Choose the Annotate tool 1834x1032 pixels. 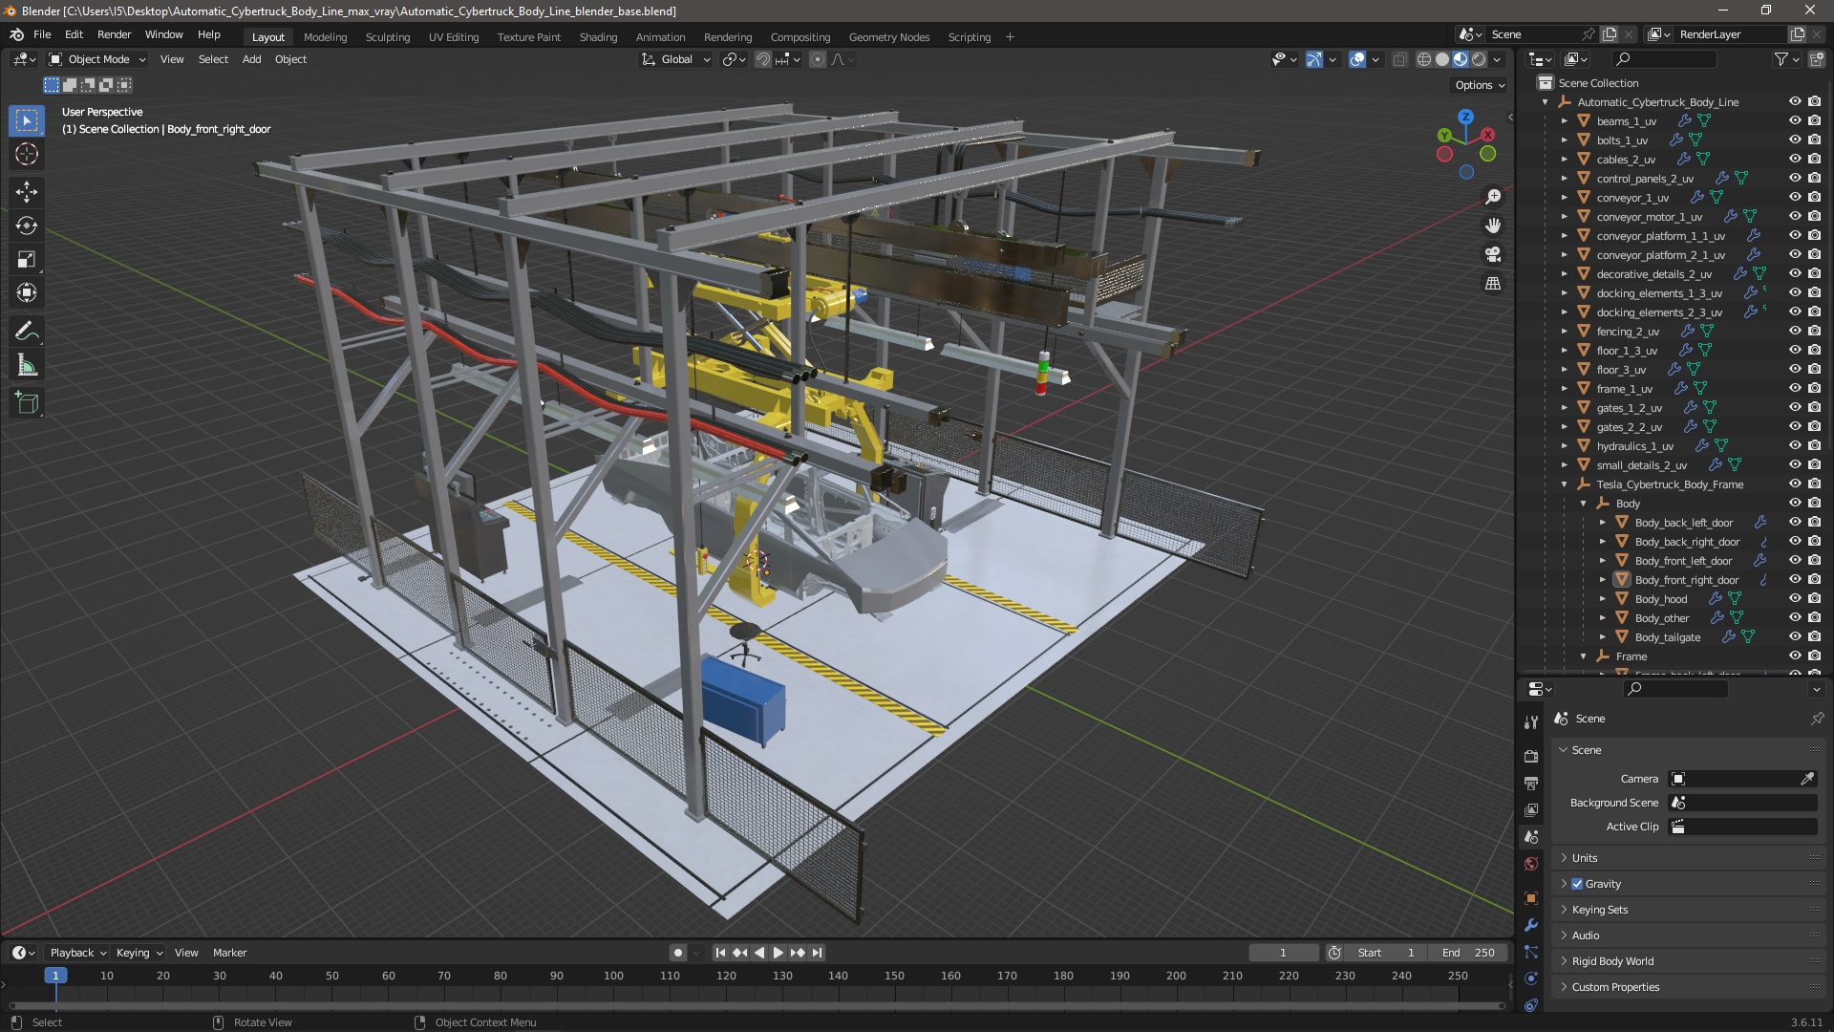[27, 332]
